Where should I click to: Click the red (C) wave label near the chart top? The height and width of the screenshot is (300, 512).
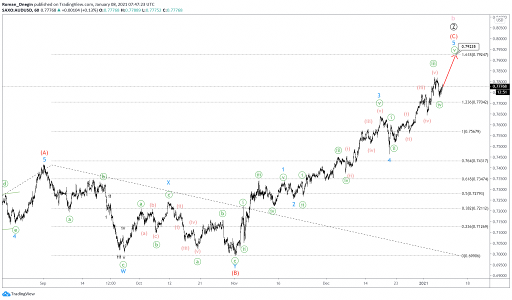tap(454, 36)
